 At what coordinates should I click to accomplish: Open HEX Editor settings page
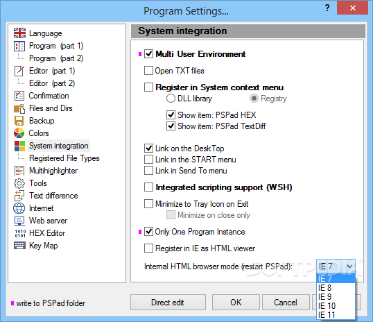[x=47, y=233]
